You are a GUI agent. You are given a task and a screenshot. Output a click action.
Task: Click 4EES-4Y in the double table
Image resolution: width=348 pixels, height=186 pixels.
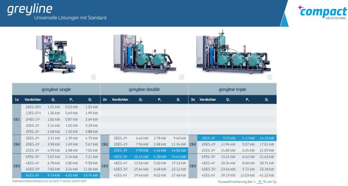tap(120, 163)
